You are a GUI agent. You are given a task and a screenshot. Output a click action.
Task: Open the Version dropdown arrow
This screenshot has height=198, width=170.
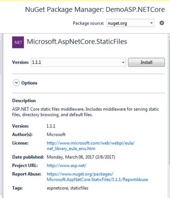pos(123,62)
